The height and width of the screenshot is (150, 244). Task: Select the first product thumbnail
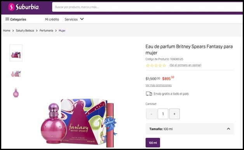(16, 53)
